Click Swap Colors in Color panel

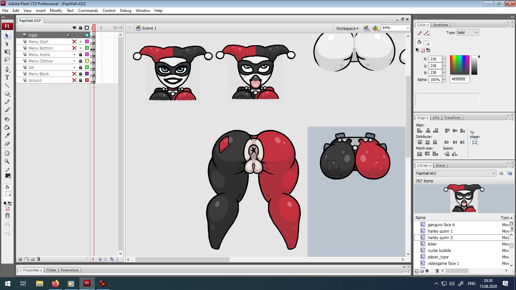point(428,50)
